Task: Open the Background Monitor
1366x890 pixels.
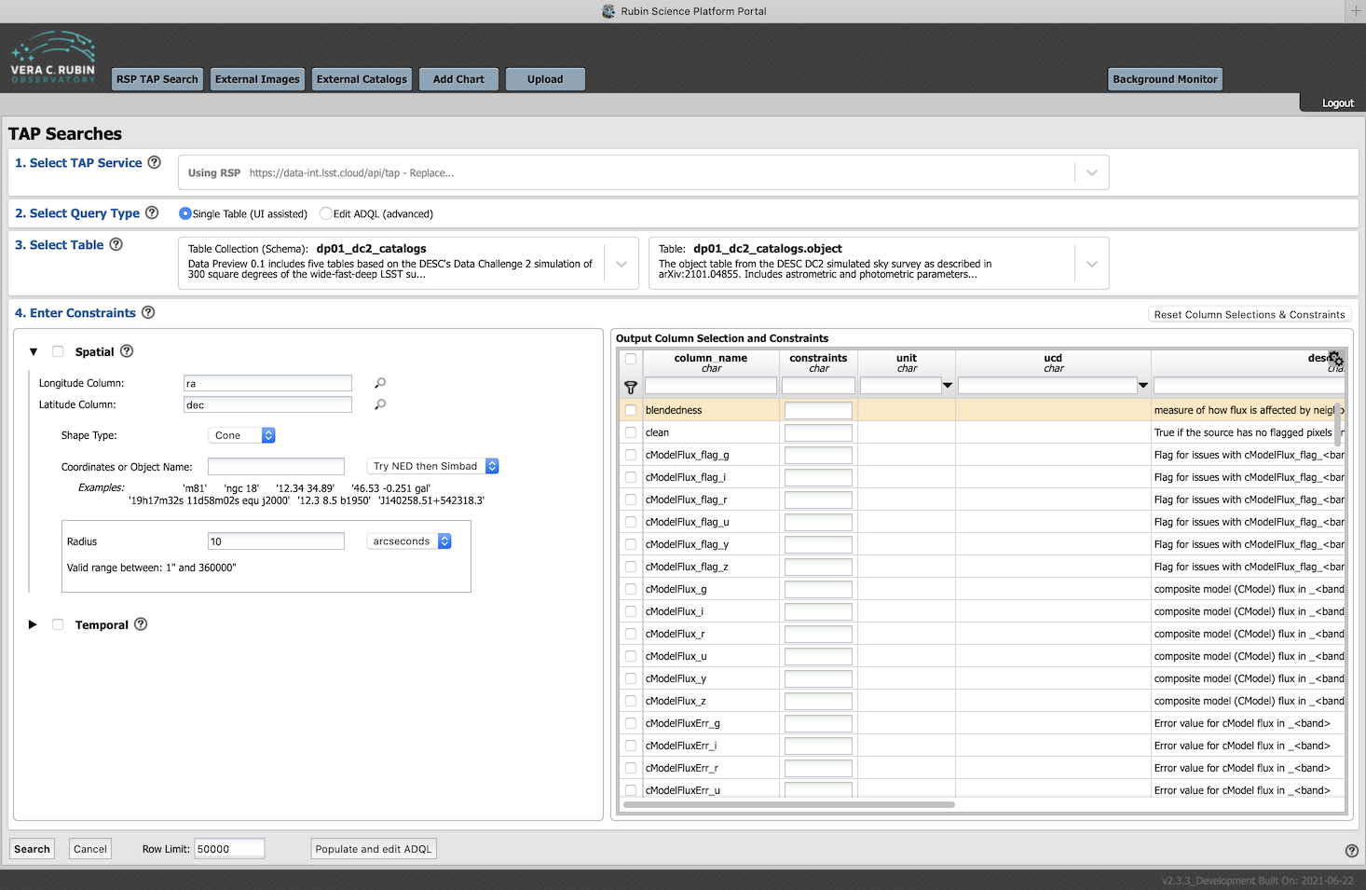Action: coord(1165,79)
